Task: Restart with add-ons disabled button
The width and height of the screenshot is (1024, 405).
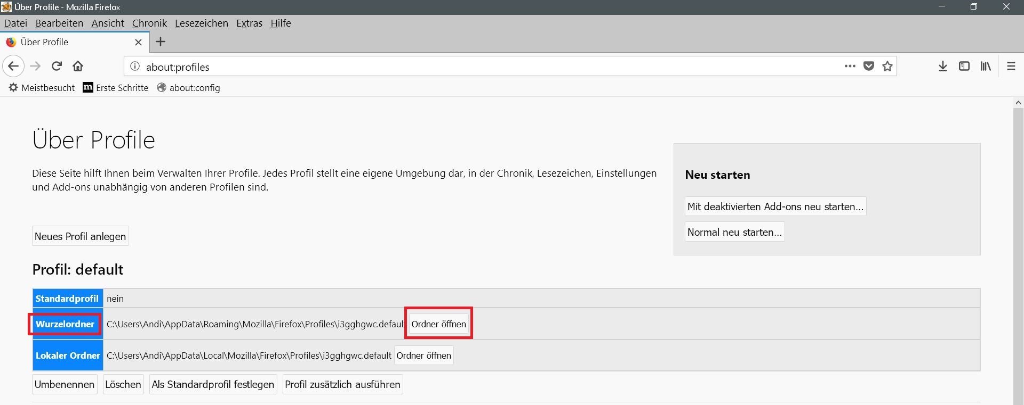Action: point(775,206)
